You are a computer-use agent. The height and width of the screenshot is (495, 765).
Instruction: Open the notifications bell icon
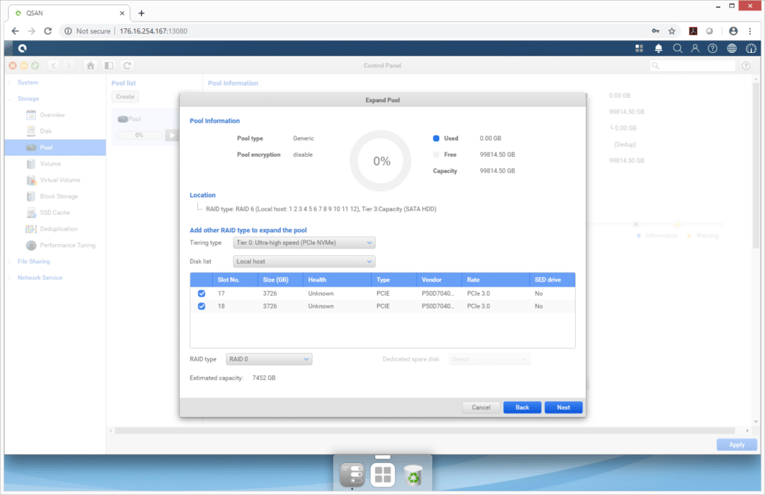[658, 49]
